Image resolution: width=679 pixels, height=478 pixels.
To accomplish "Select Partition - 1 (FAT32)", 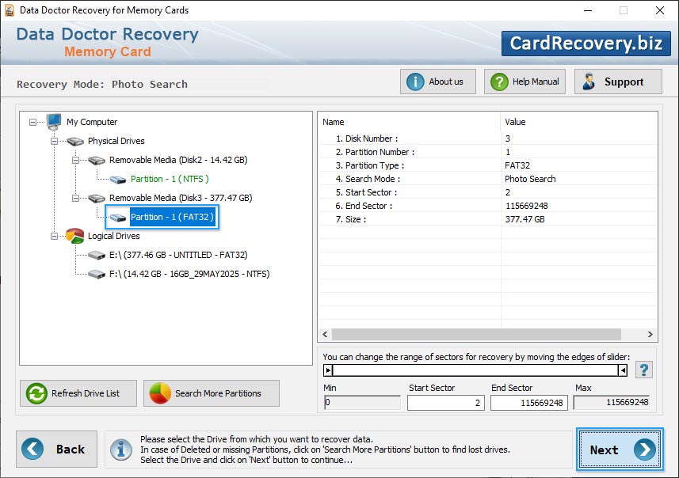I will coord(173,217).
